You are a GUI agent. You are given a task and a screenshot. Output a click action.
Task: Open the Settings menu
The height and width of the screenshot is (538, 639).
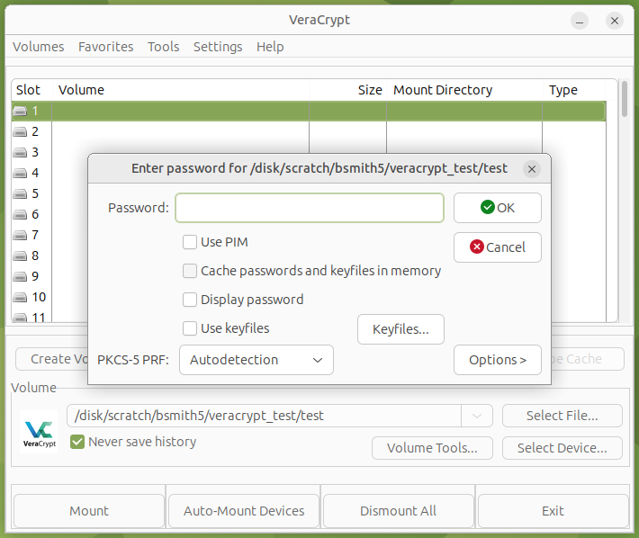pyautogui.click(x=218, y=47)
